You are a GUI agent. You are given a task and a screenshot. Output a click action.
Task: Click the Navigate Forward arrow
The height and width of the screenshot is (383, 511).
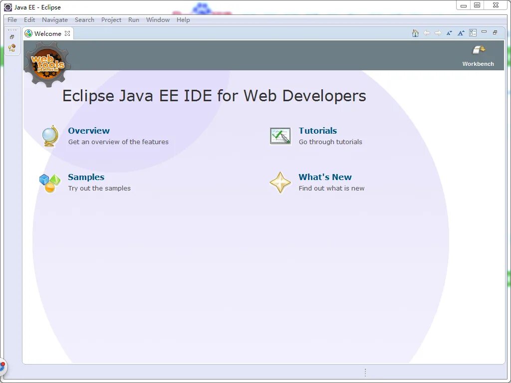[x=438, y=33]
